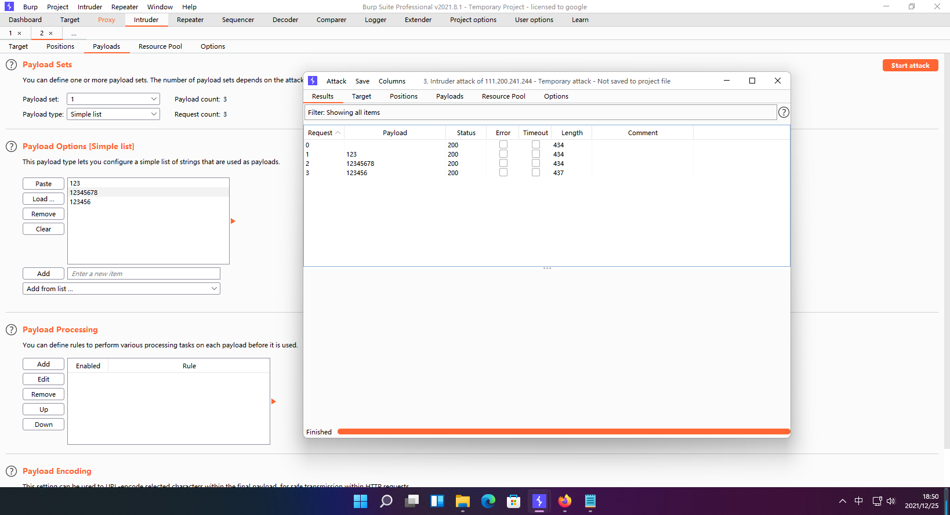Open network status icon in tray

coord(877,501)
